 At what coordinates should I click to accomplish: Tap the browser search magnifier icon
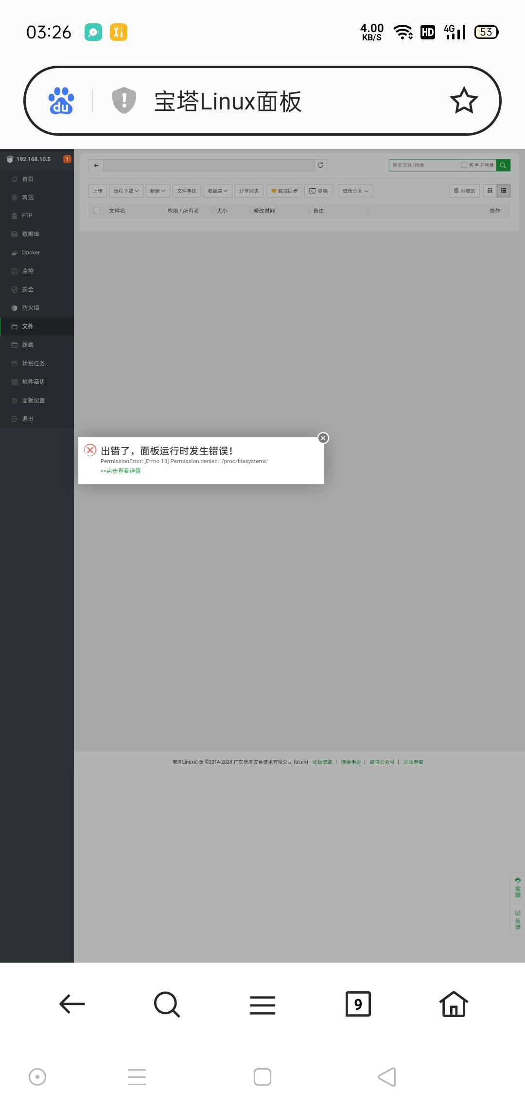pos(167,1004)
